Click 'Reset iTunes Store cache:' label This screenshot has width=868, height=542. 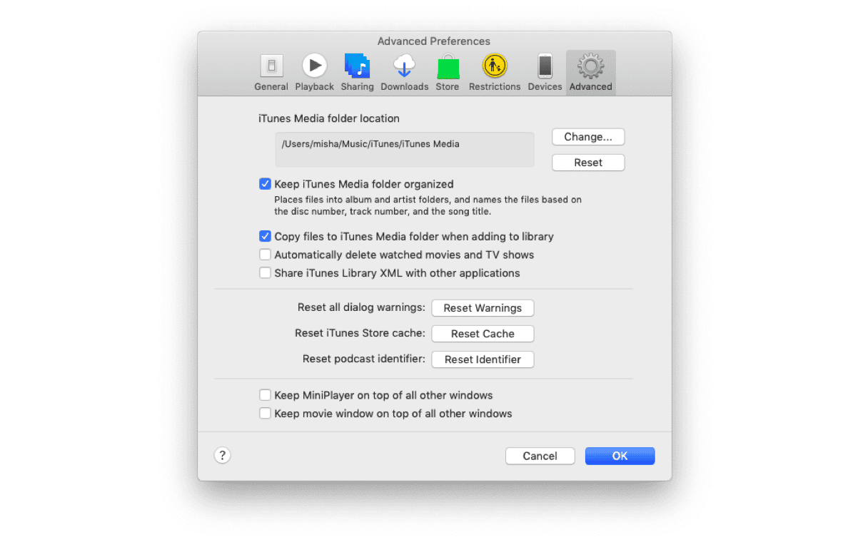click(360, 333)
